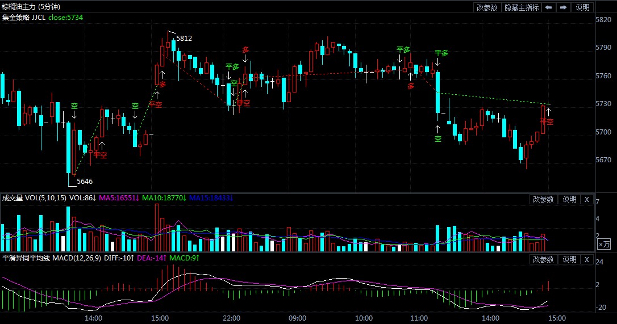The width and height of the screenshot is (617, 324).
Task: Click the 22:00 time axis label
Action: (x=231, y=318)
